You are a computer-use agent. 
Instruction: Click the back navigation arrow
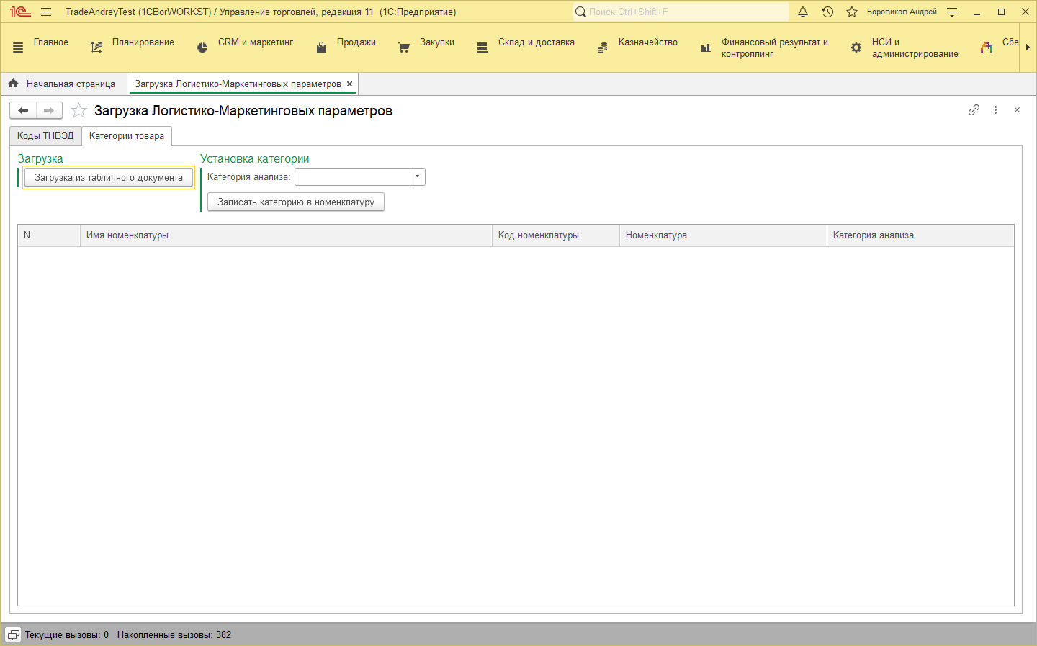click(23, 111)
